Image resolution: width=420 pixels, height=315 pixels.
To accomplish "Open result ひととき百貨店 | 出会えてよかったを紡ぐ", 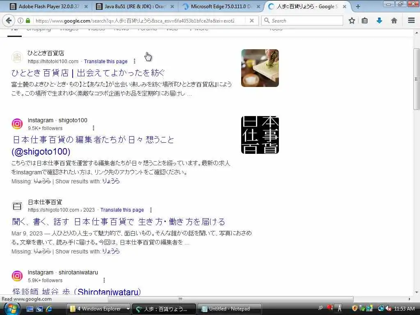I will [x=88, y=73].
